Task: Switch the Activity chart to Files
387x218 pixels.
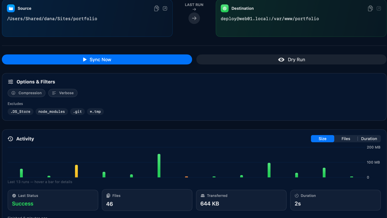Action: 346,139
